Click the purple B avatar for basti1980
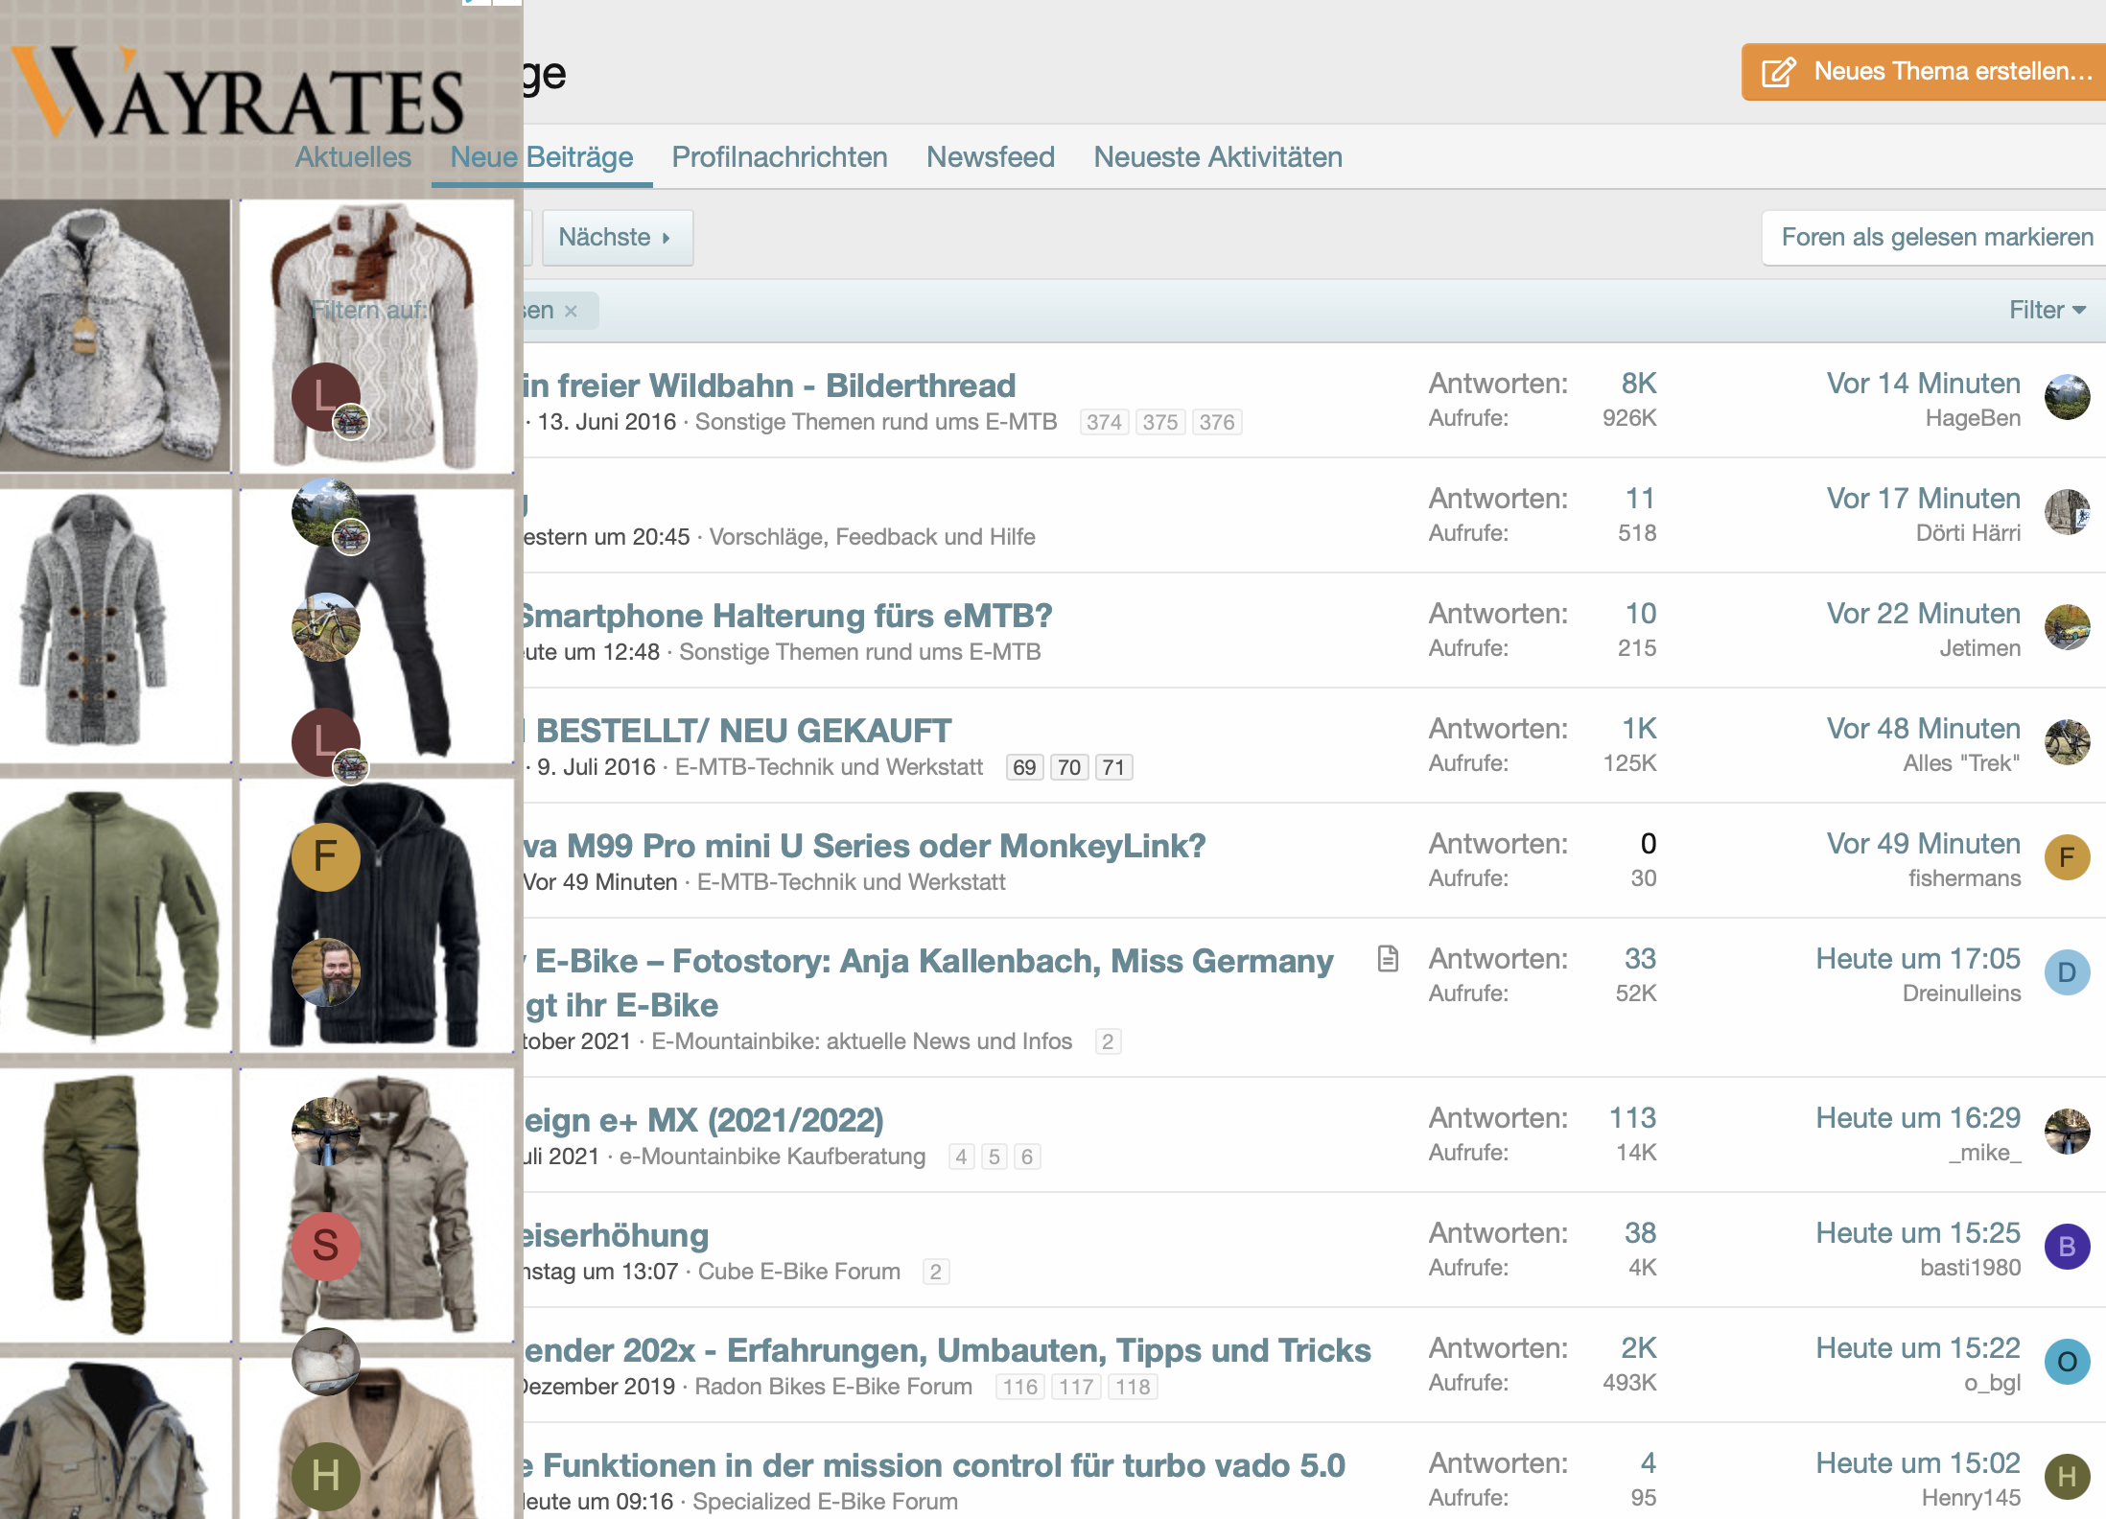Image resolution: width=2106 pixels, height=1519 pixels. [2067, 1247]
